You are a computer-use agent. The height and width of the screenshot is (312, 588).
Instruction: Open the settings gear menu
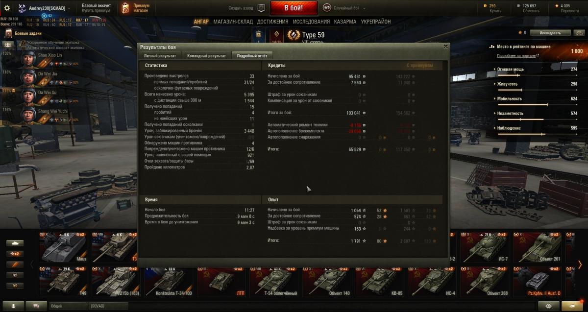pyautogui.click(x=7, y=8)
